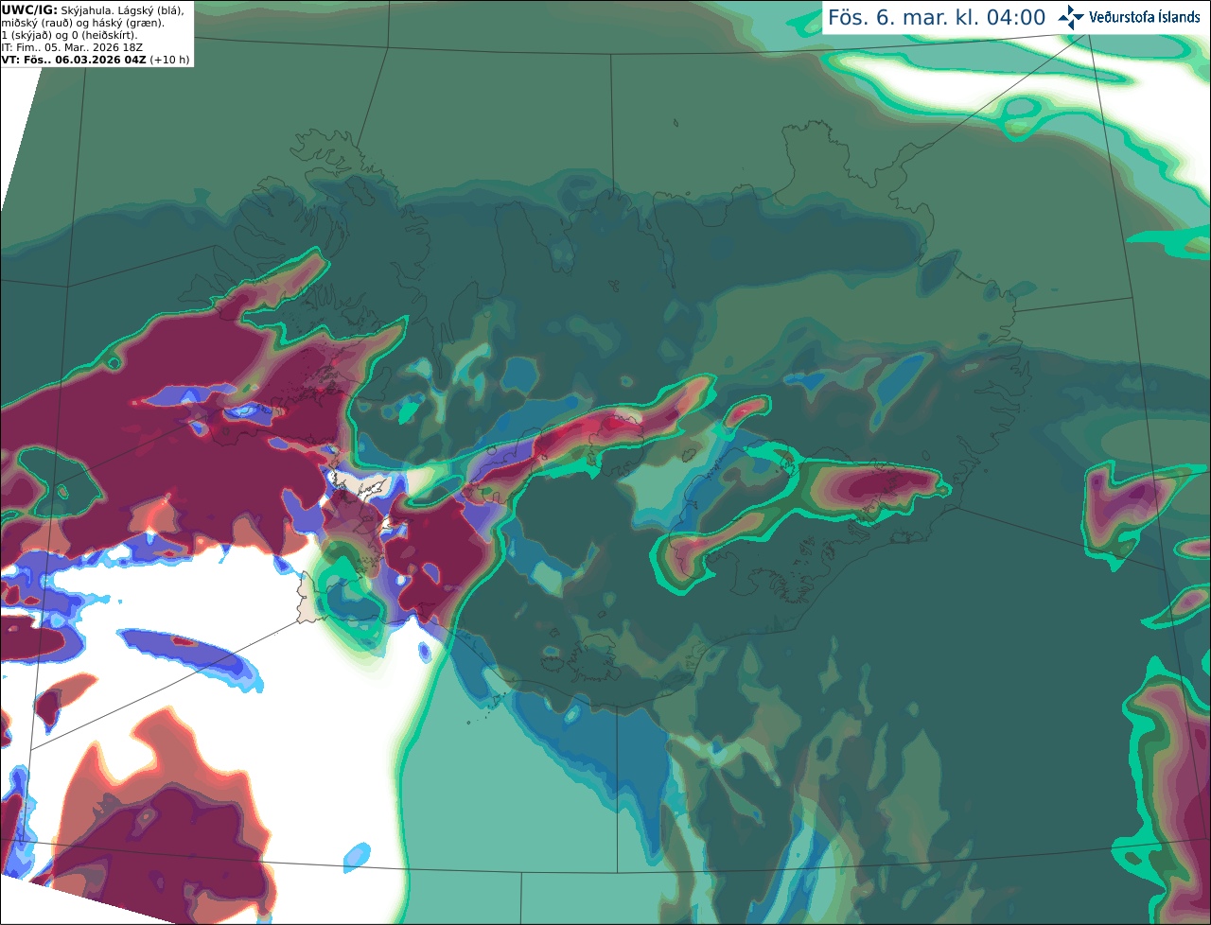Click the 'miðský (rauð) og háský (græn).' legend line
Viewport: 1211px width, 925px height.
click(x=83, y=23)
